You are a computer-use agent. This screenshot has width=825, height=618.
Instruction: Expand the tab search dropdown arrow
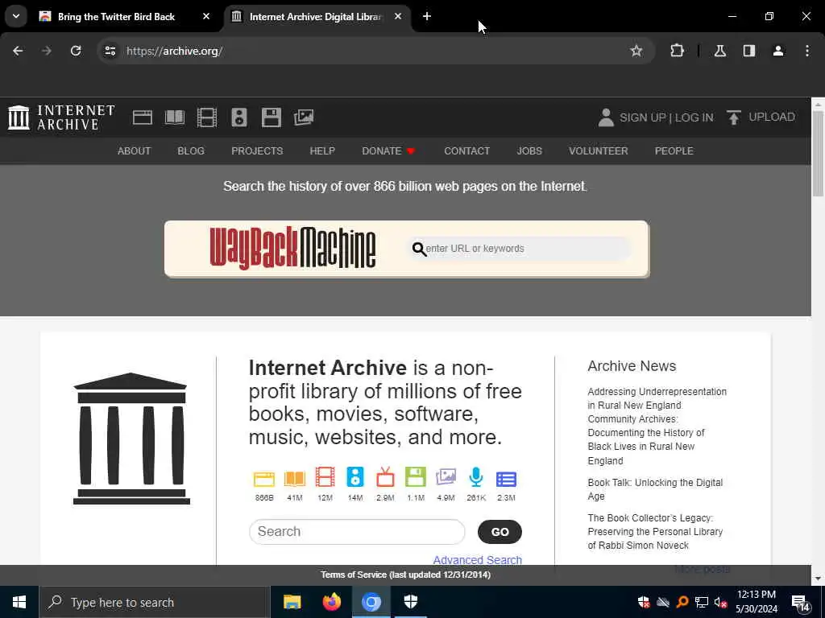click(x=16, y=16)
